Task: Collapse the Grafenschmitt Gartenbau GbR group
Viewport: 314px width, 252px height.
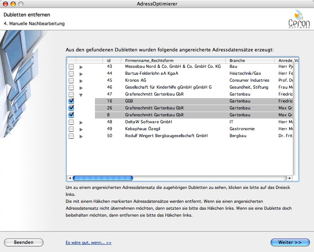Action: pos(81,95)
